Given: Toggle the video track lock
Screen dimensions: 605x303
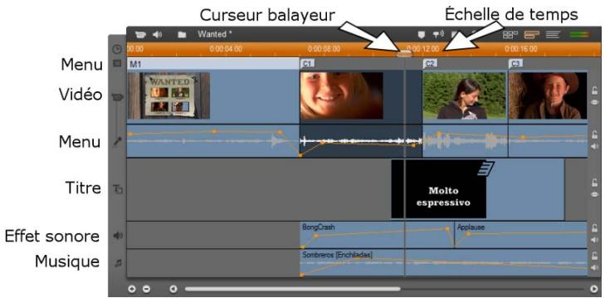Looking at the screenshot, I should coord(594,90).
